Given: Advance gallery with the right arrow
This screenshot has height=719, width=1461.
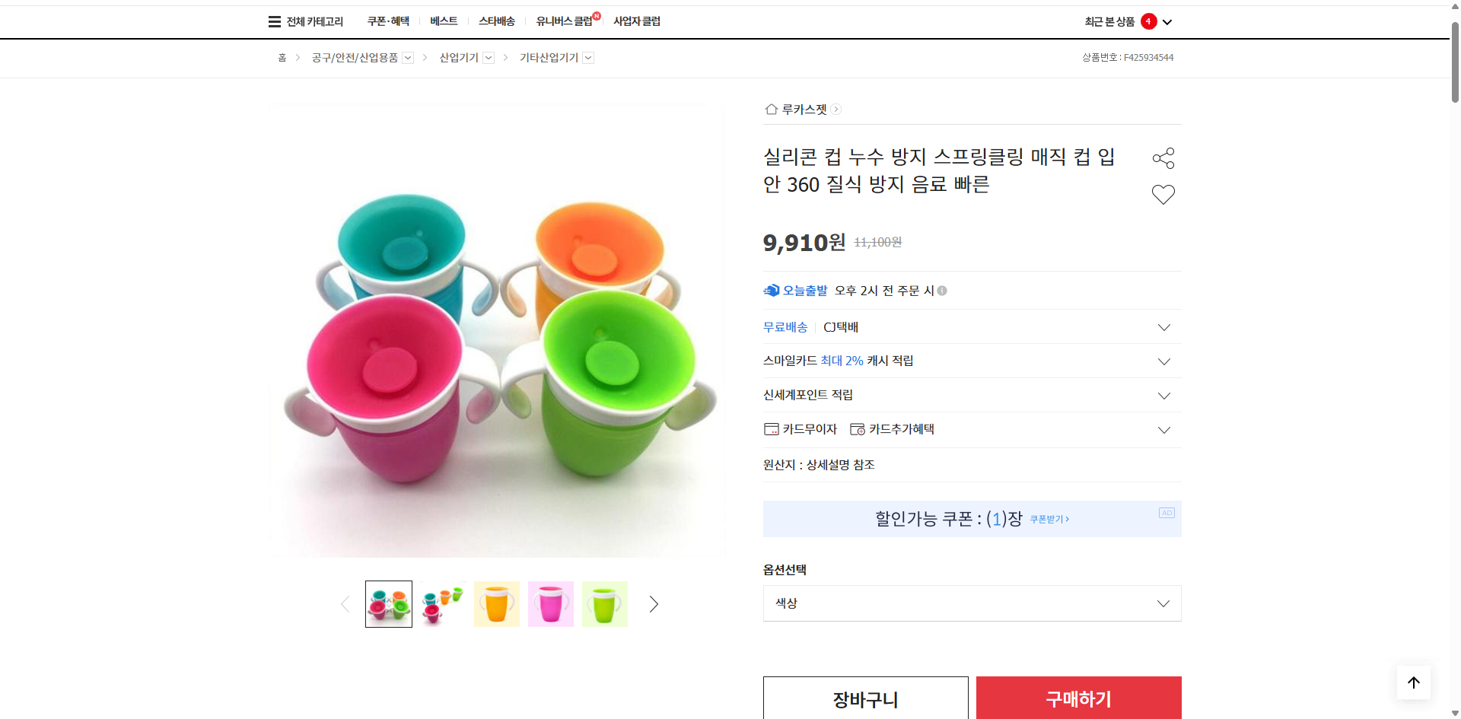Looking at the screenshot, I should click(x=653, y=603).
